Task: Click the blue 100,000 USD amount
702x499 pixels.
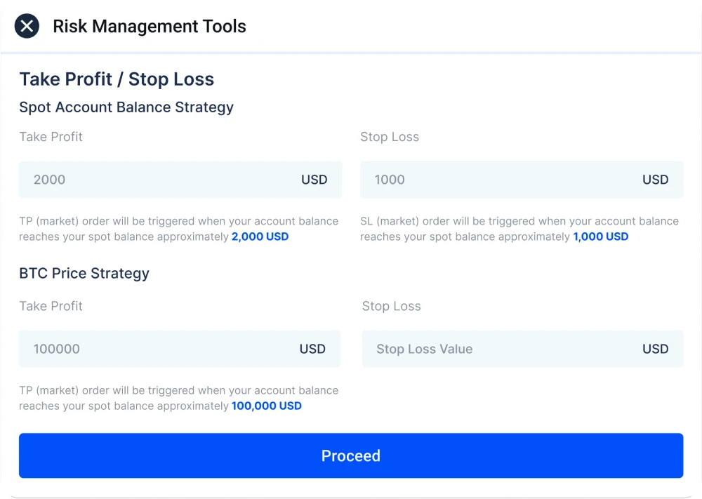Action: (266, 406)
